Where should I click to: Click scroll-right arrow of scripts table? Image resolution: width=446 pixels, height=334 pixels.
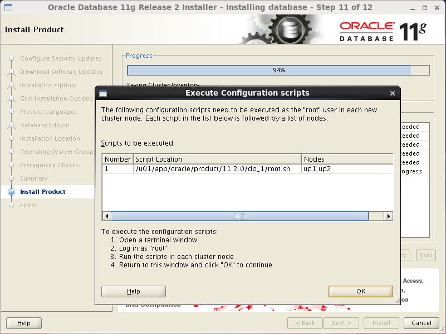pyautogui.click(x=389, y=216)
